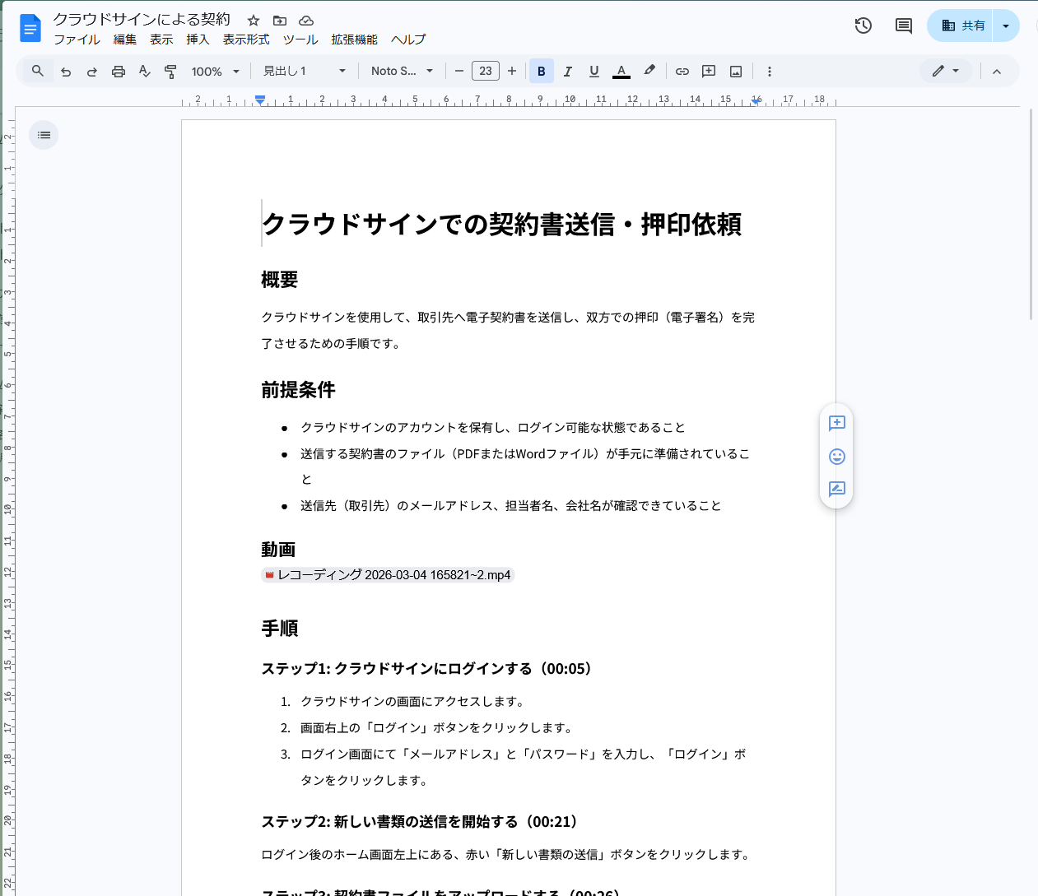The width and height of the screenshot is (1038, 896).
Task: Add comment from the side margin widget
Action: (x=837, y=423)
